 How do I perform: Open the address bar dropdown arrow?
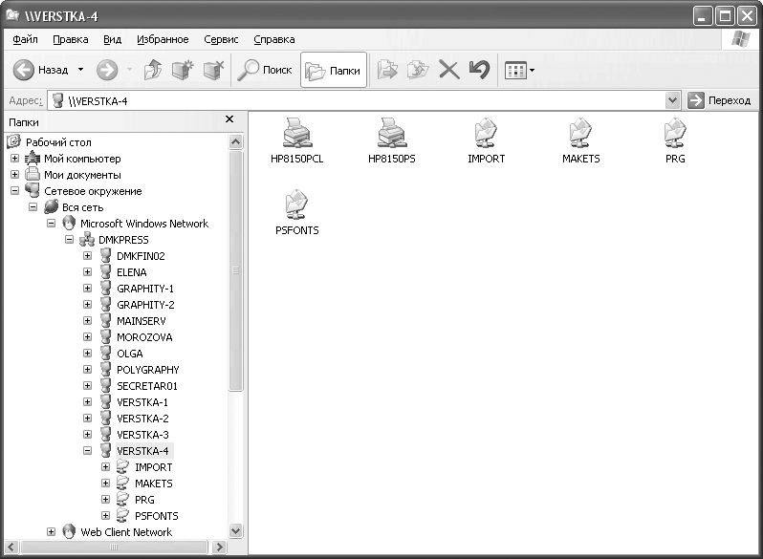[672, 100]
